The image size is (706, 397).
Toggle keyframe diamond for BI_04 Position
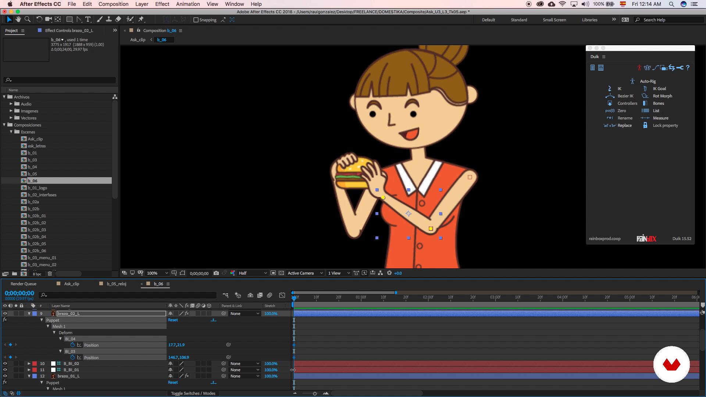[x=10, y=345]
